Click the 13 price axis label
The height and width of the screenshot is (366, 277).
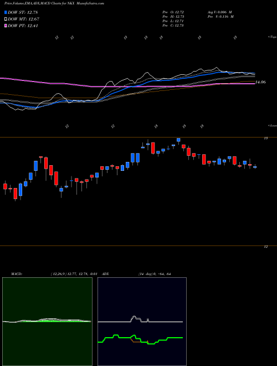(x=266, y=139)
